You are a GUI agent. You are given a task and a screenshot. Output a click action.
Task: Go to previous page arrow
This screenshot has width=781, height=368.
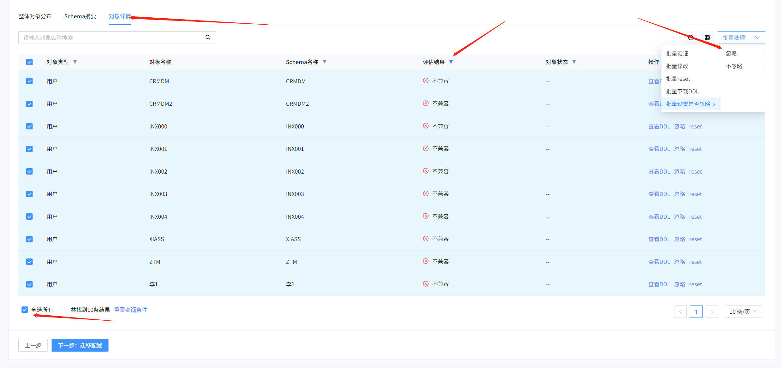coord(680,312)
